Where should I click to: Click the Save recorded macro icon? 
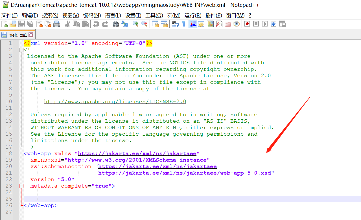tap(282, 24)
